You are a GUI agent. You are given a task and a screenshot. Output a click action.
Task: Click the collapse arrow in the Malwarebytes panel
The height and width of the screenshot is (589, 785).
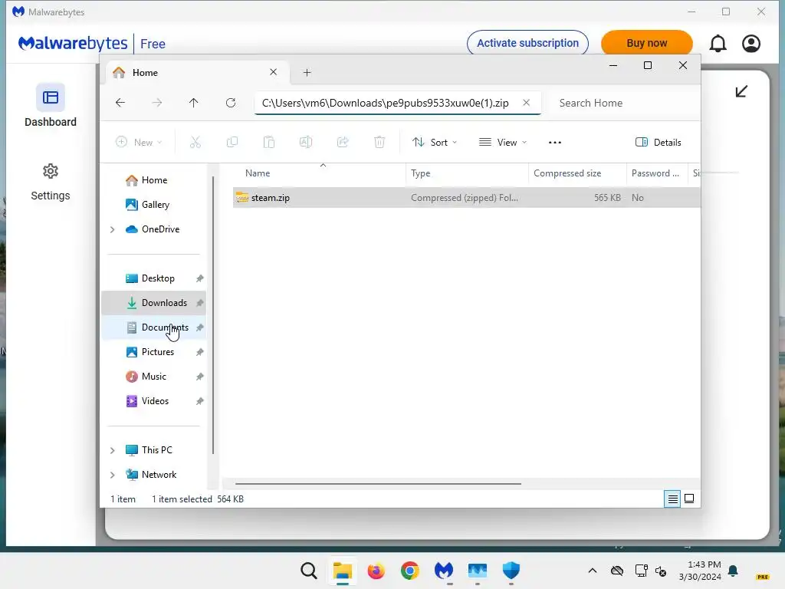[741, 91]
